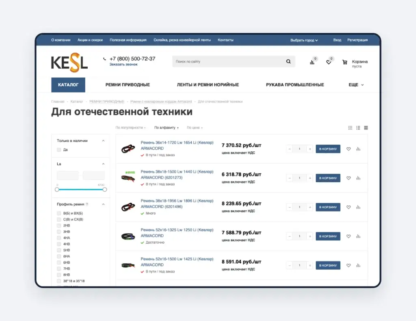Viewport: 416px width, 321px height.
Task: Increase quantity for Ремень 52x16-1325
Action: coord(310,236)
